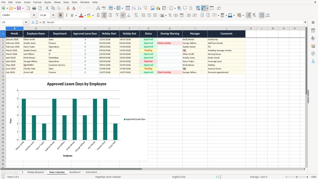Open the Format menu
Image resolution: width=318 pixels, height=179 pixels.
click(37, 2)
